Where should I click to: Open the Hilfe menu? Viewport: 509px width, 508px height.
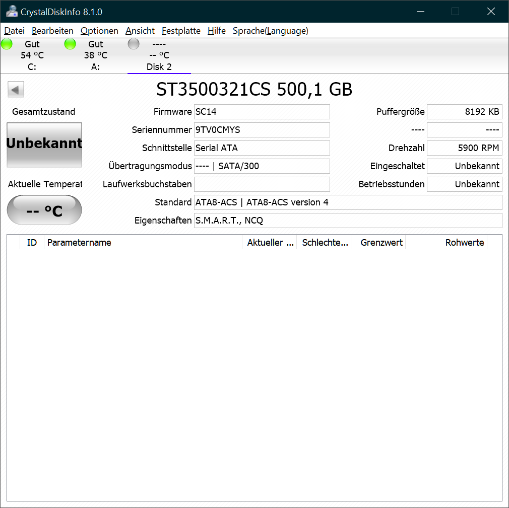tap(217, 31)
